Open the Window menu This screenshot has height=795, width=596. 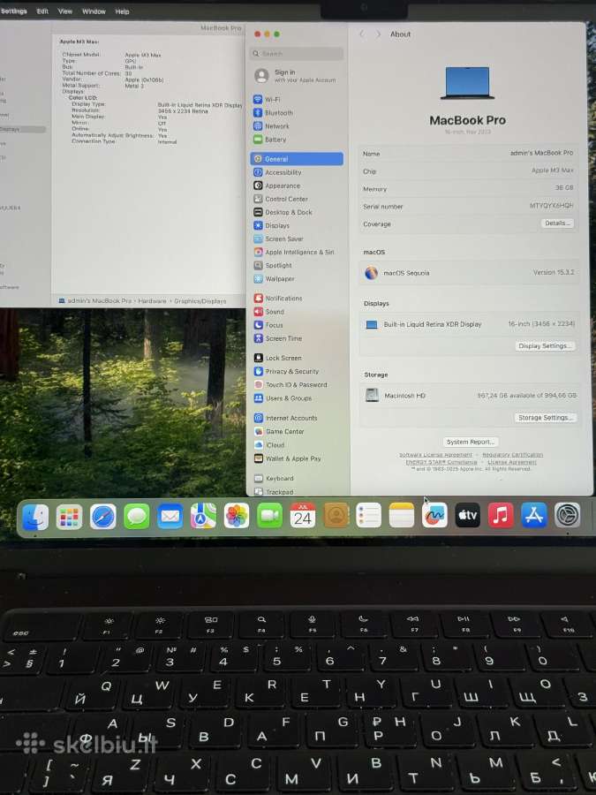[94, 11]
